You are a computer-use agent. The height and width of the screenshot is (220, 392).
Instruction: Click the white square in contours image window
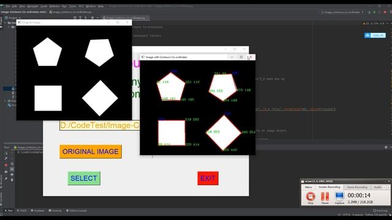click(171, 133)
